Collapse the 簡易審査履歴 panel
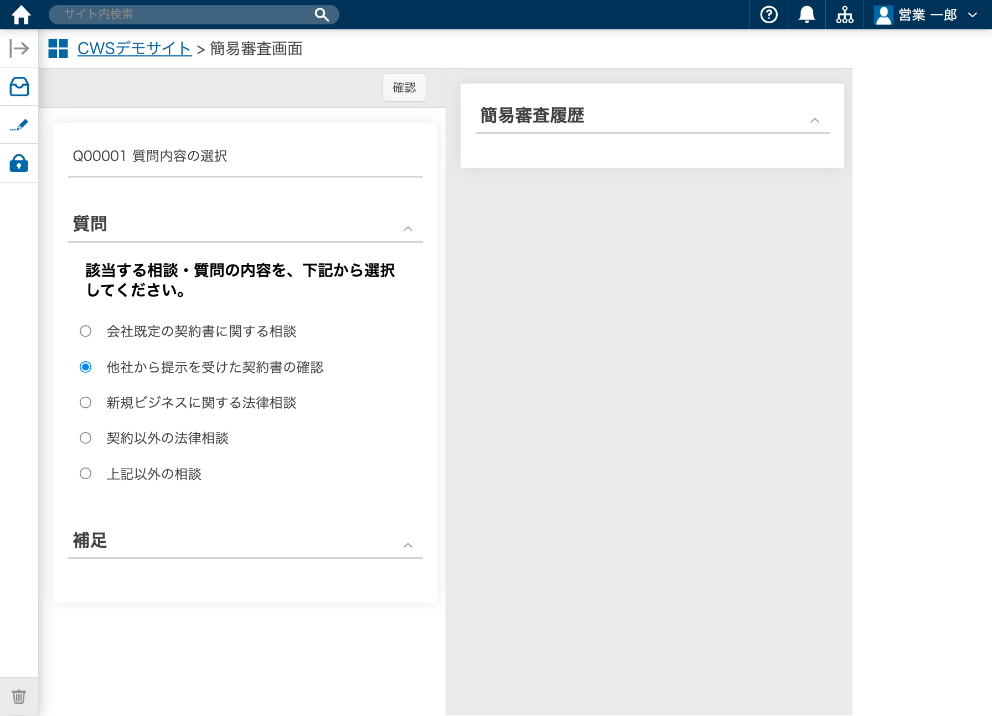992x716 pixels. [x=814, y=121]
